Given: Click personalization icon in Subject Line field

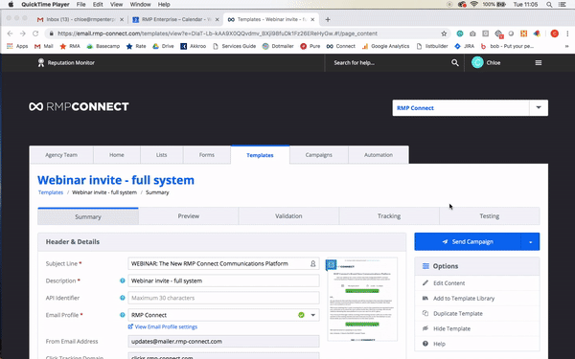Looking at the screenshot, I should (312, 264).
